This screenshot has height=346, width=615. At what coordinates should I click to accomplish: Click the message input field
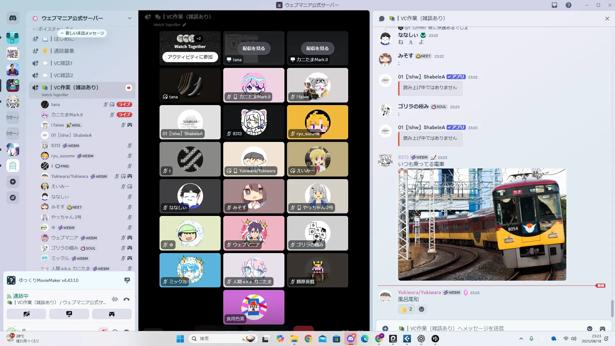(x=480, y=328)
